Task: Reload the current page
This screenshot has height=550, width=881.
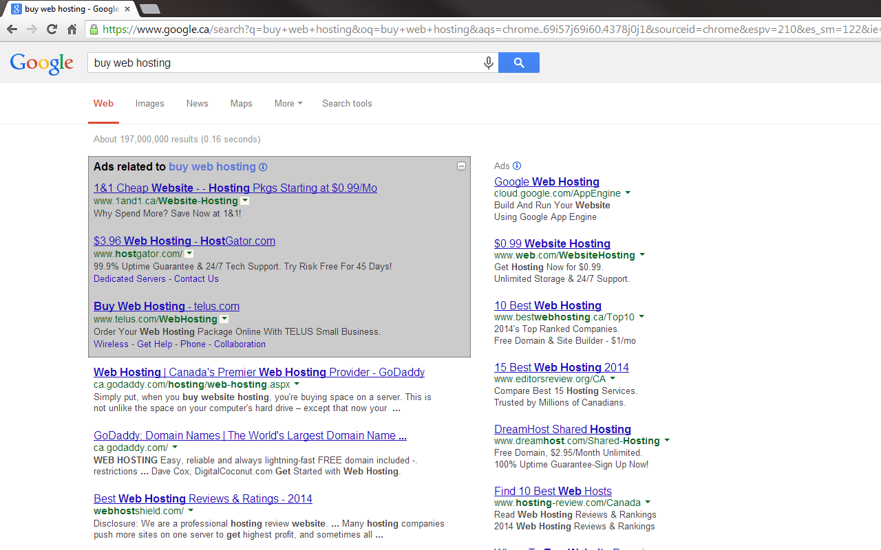Action: point(52,29)
